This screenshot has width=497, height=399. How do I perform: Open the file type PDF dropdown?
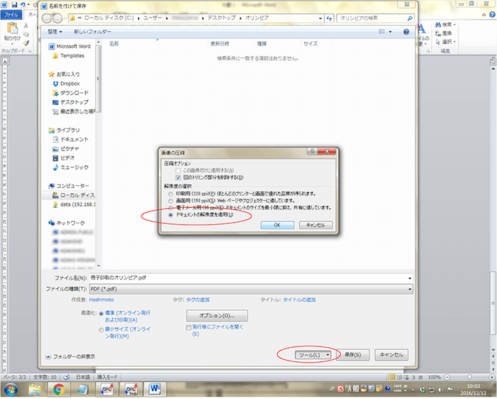[x=250, y=288]
